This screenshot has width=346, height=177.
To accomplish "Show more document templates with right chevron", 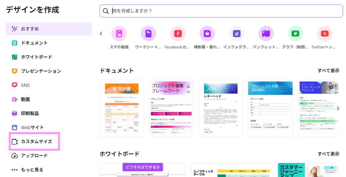I will point(338,108).
